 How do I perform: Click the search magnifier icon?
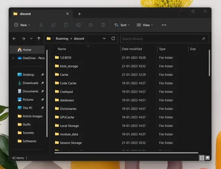pyautogui.click(x=203, y=38)
